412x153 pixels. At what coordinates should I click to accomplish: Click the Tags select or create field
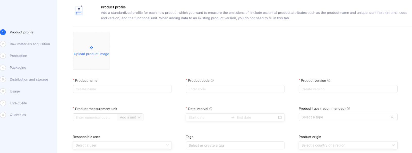[x=235, y=146]
